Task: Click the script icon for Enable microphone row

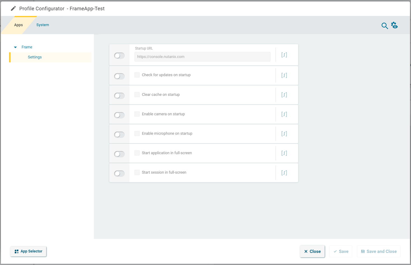Action: (x=284, y=134)
